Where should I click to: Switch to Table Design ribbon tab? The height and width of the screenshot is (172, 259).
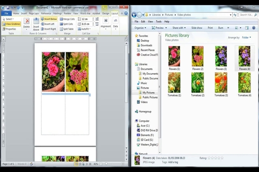tap(106, 13)
